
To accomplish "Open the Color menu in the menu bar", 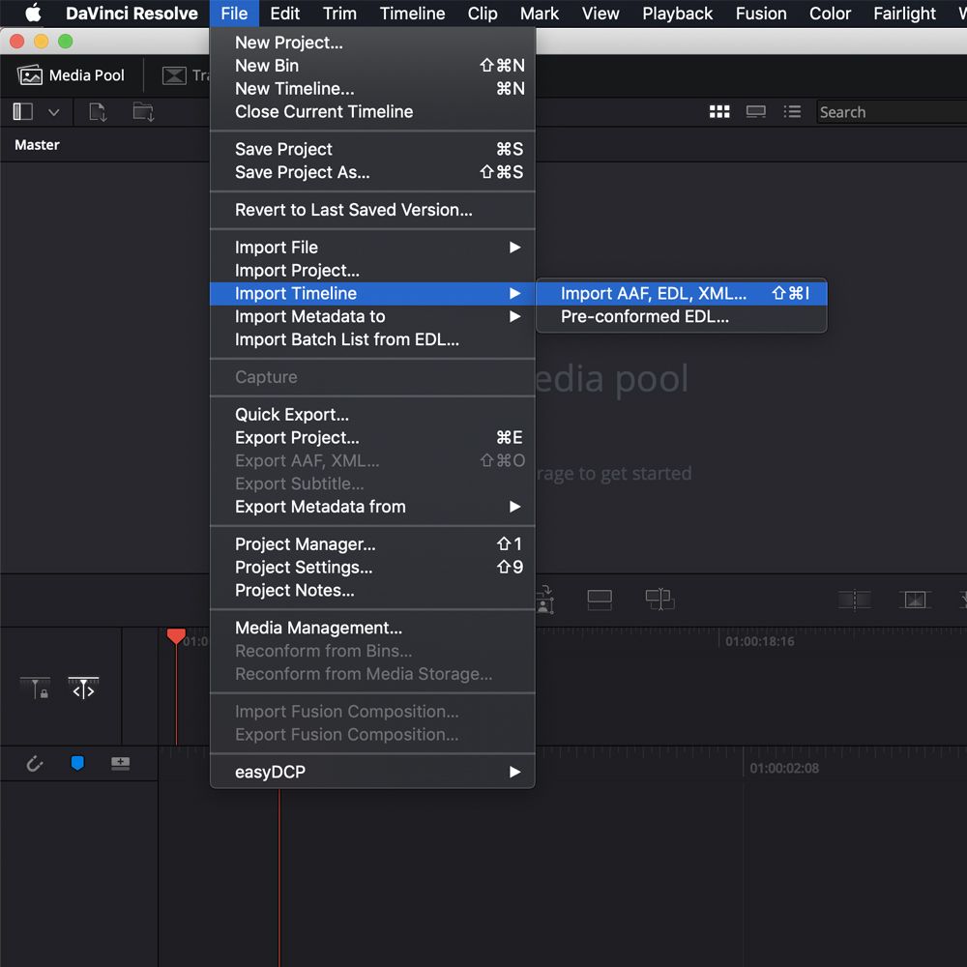I will tap(830, 14).
